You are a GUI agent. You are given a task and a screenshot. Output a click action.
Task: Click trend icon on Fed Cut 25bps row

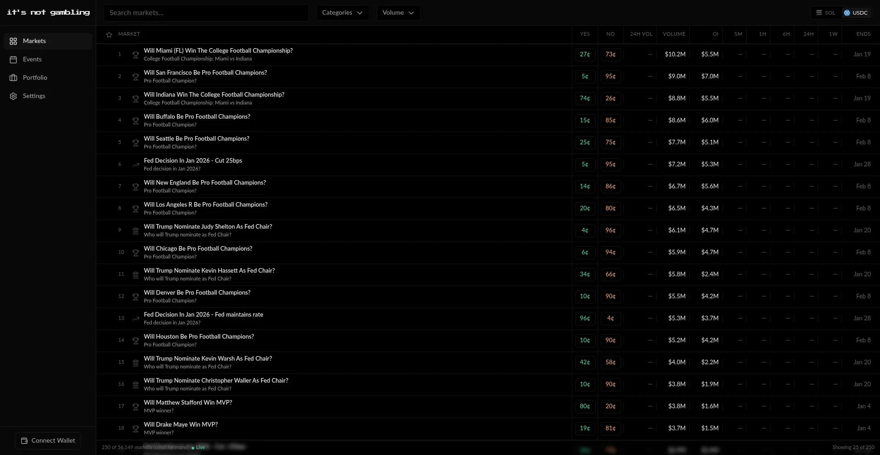(136, 165)
